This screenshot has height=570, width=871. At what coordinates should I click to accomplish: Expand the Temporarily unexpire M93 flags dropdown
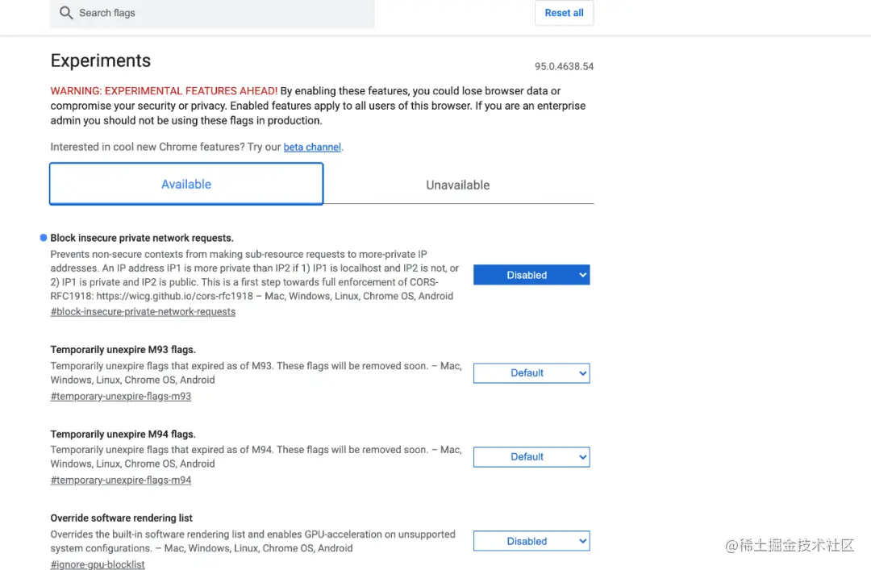(x=531, y=373)
